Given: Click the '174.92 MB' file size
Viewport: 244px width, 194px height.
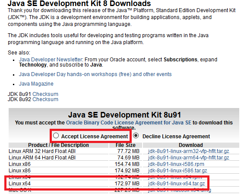Looking at the screenshot, I should click(127, 171).
